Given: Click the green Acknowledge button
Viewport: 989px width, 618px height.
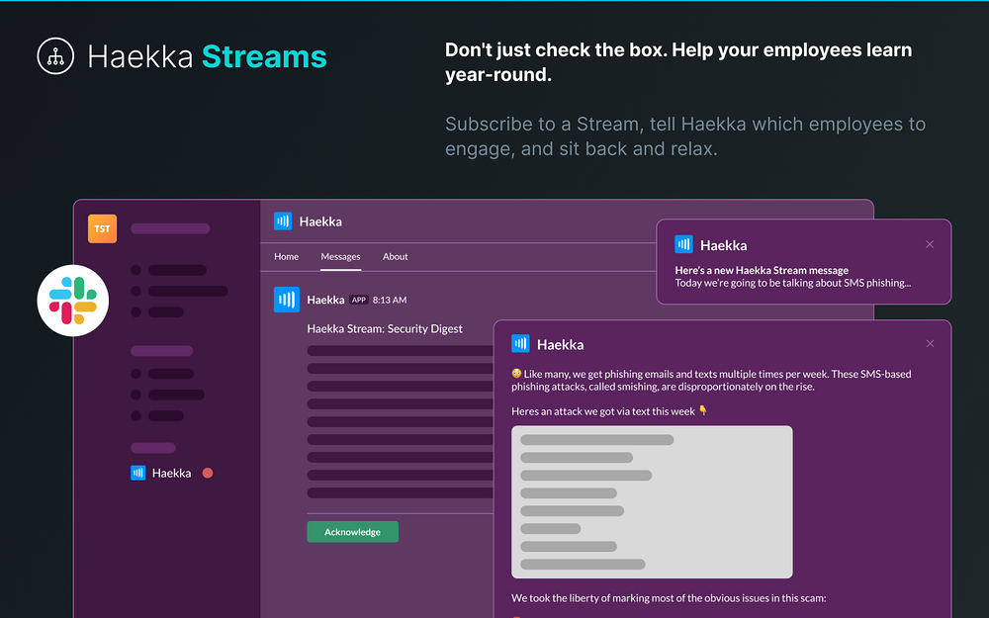Looking at the screenshot, I should (353, 532).
